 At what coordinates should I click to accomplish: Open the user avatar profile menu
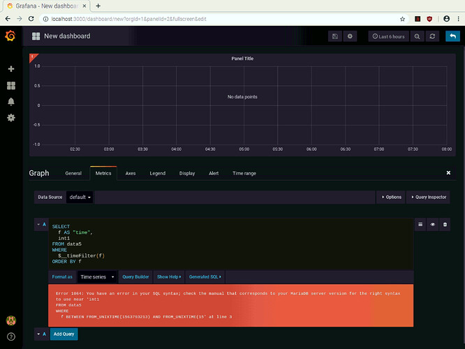(11, 320)
